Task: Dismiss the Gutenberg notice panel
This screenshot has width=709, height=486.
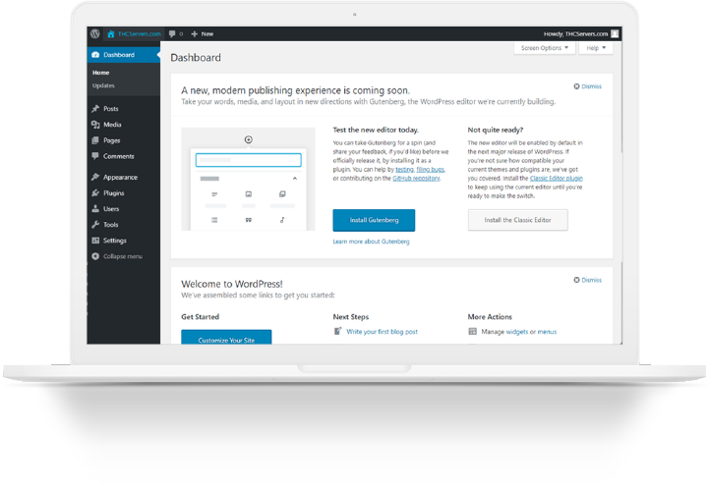Action: coord(588,86)
